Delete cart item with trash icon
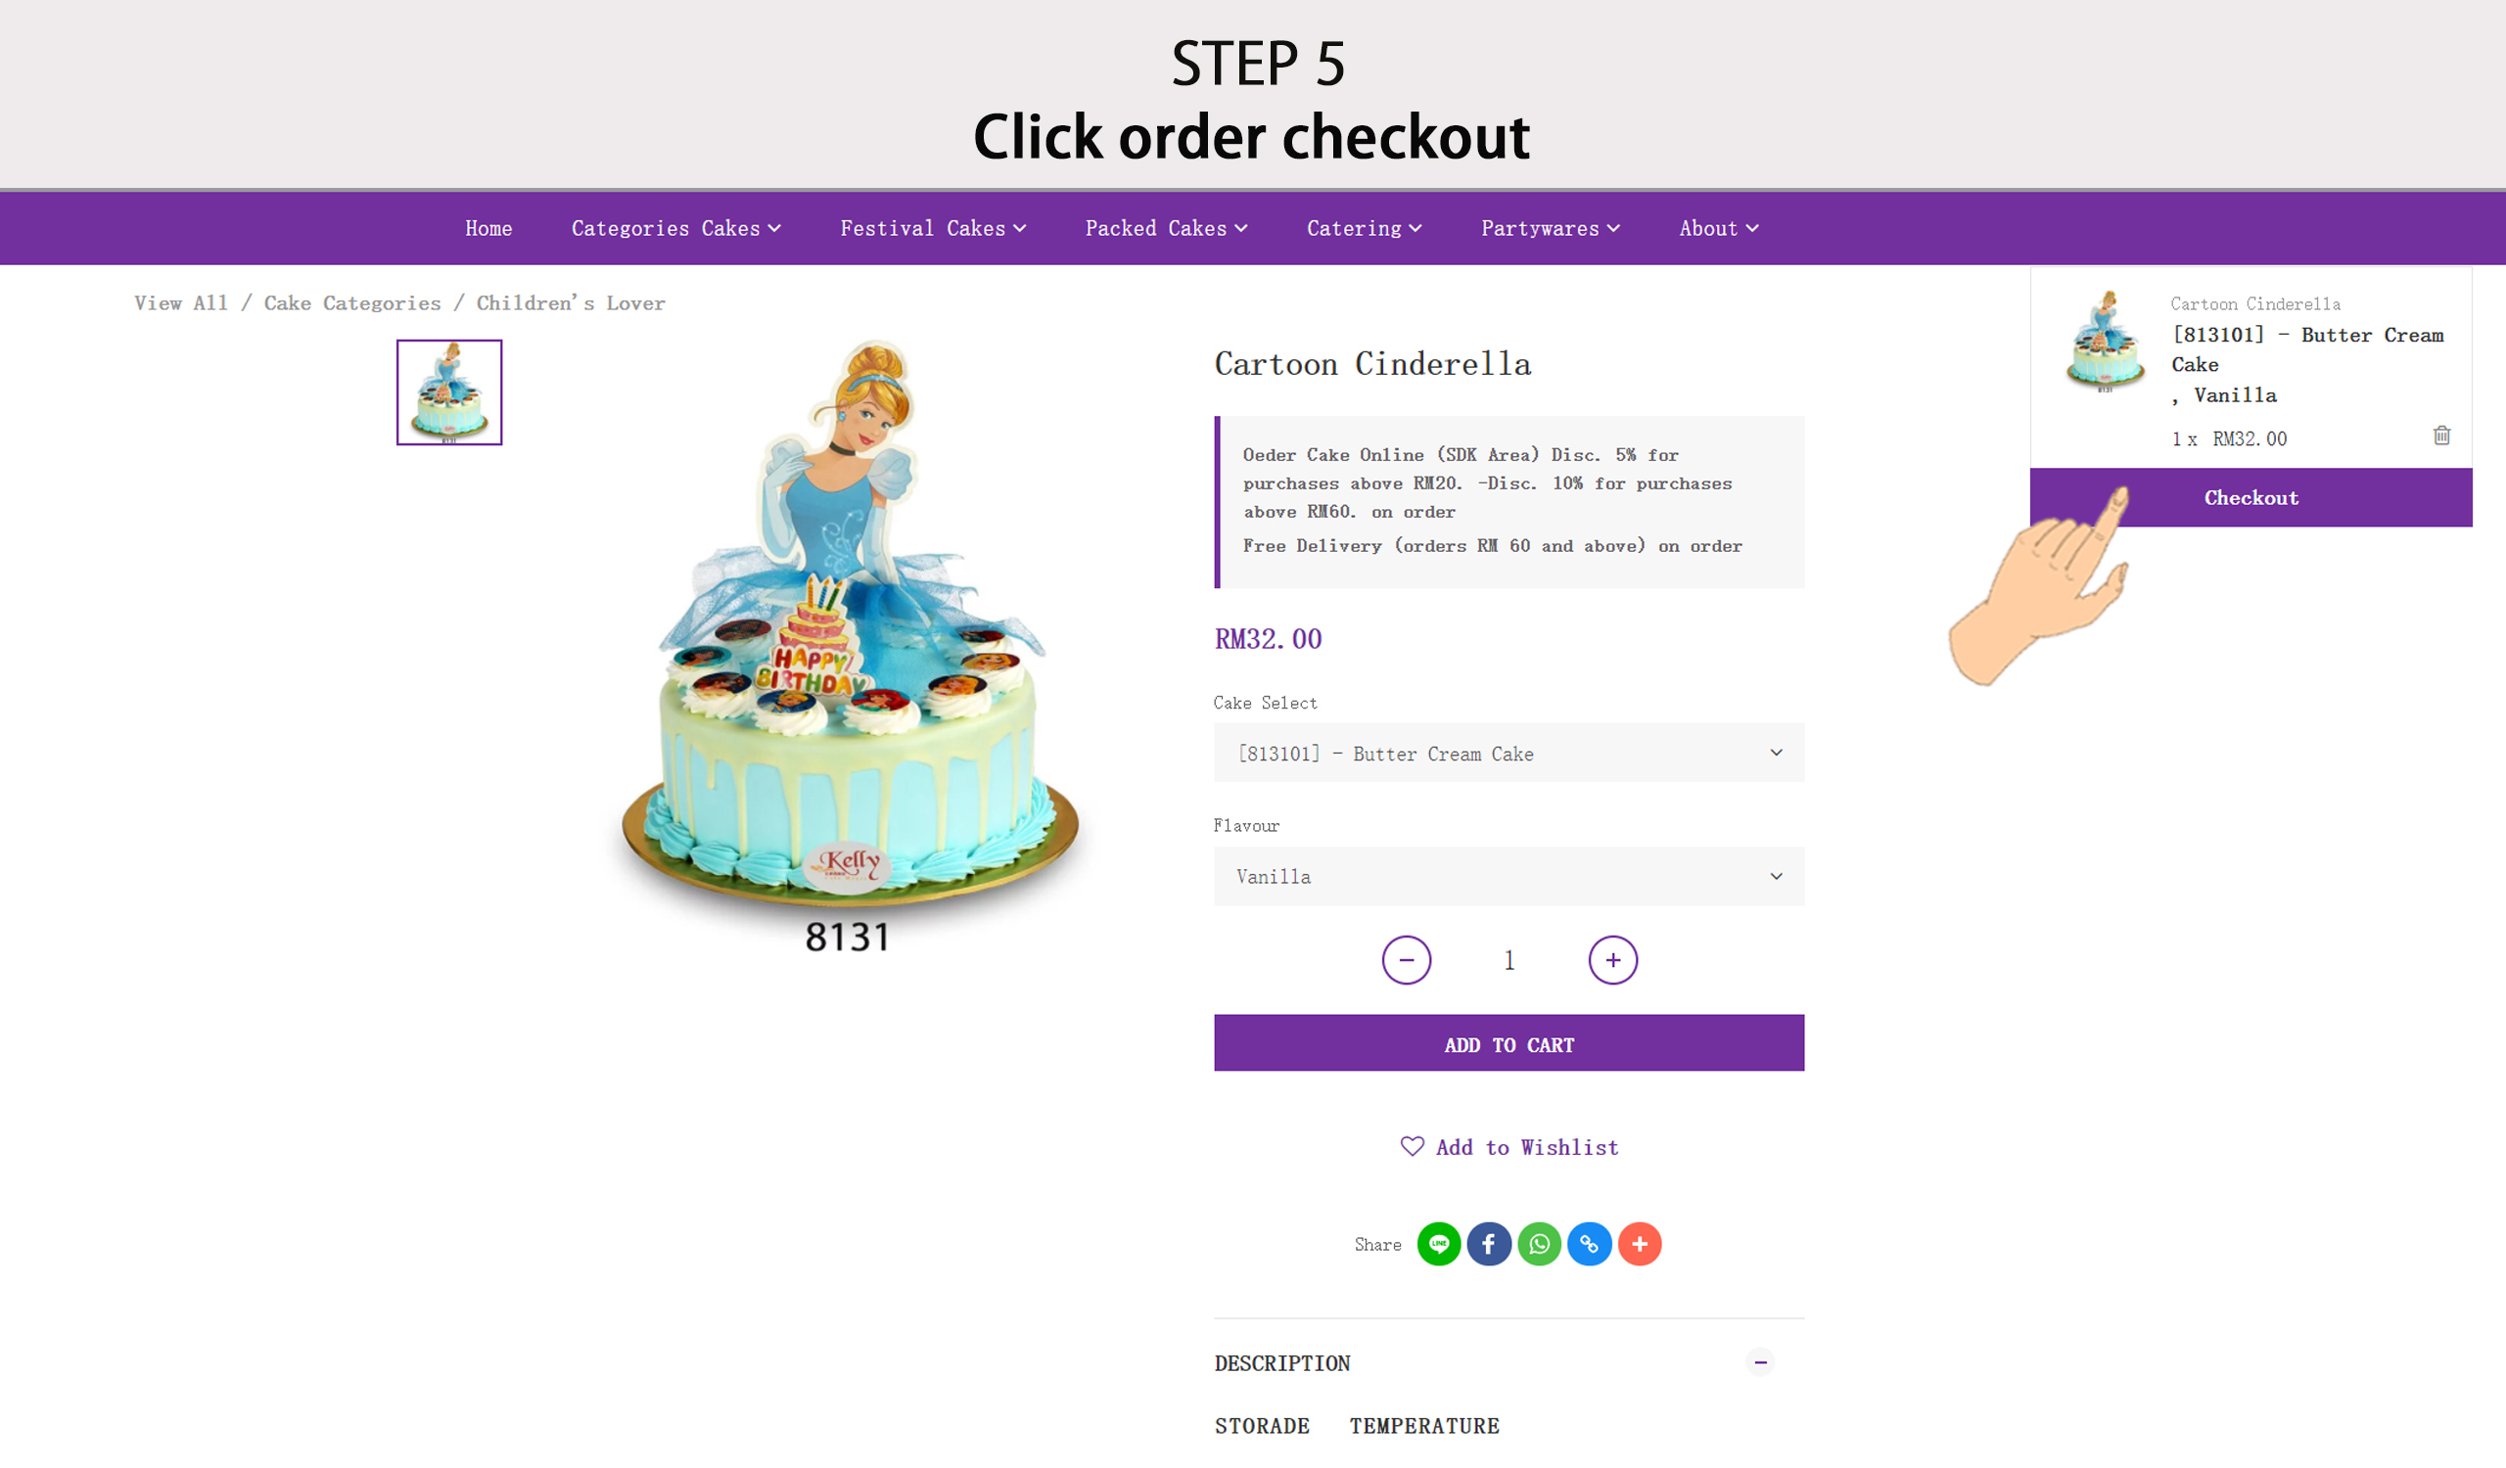The width and height of the screenshot is (2506, 1468). tap(2441, 436)
